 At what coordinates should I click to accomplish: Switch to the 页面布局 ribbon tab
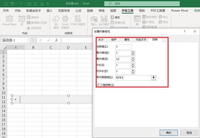click(x=64, y=11)
